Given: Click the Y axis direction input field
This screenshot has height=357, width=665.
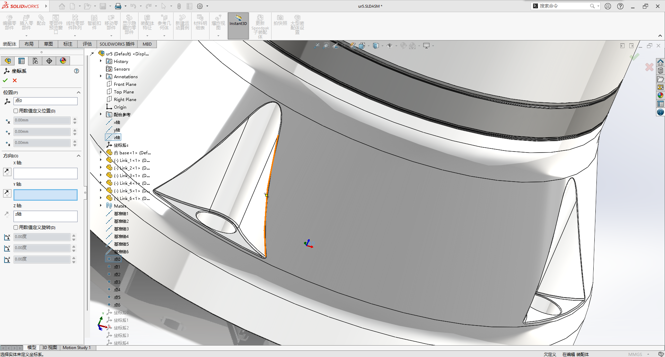Looking at the screenshot, I should click(45, 195).
